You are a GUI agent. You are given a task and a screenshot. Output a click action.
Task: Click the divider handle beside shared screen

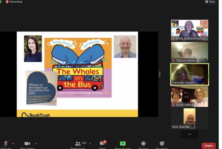click(160, 74)
